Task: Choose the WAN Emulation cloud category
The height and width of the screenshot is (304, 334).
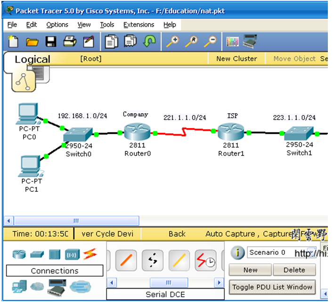Action: point(37,287)
